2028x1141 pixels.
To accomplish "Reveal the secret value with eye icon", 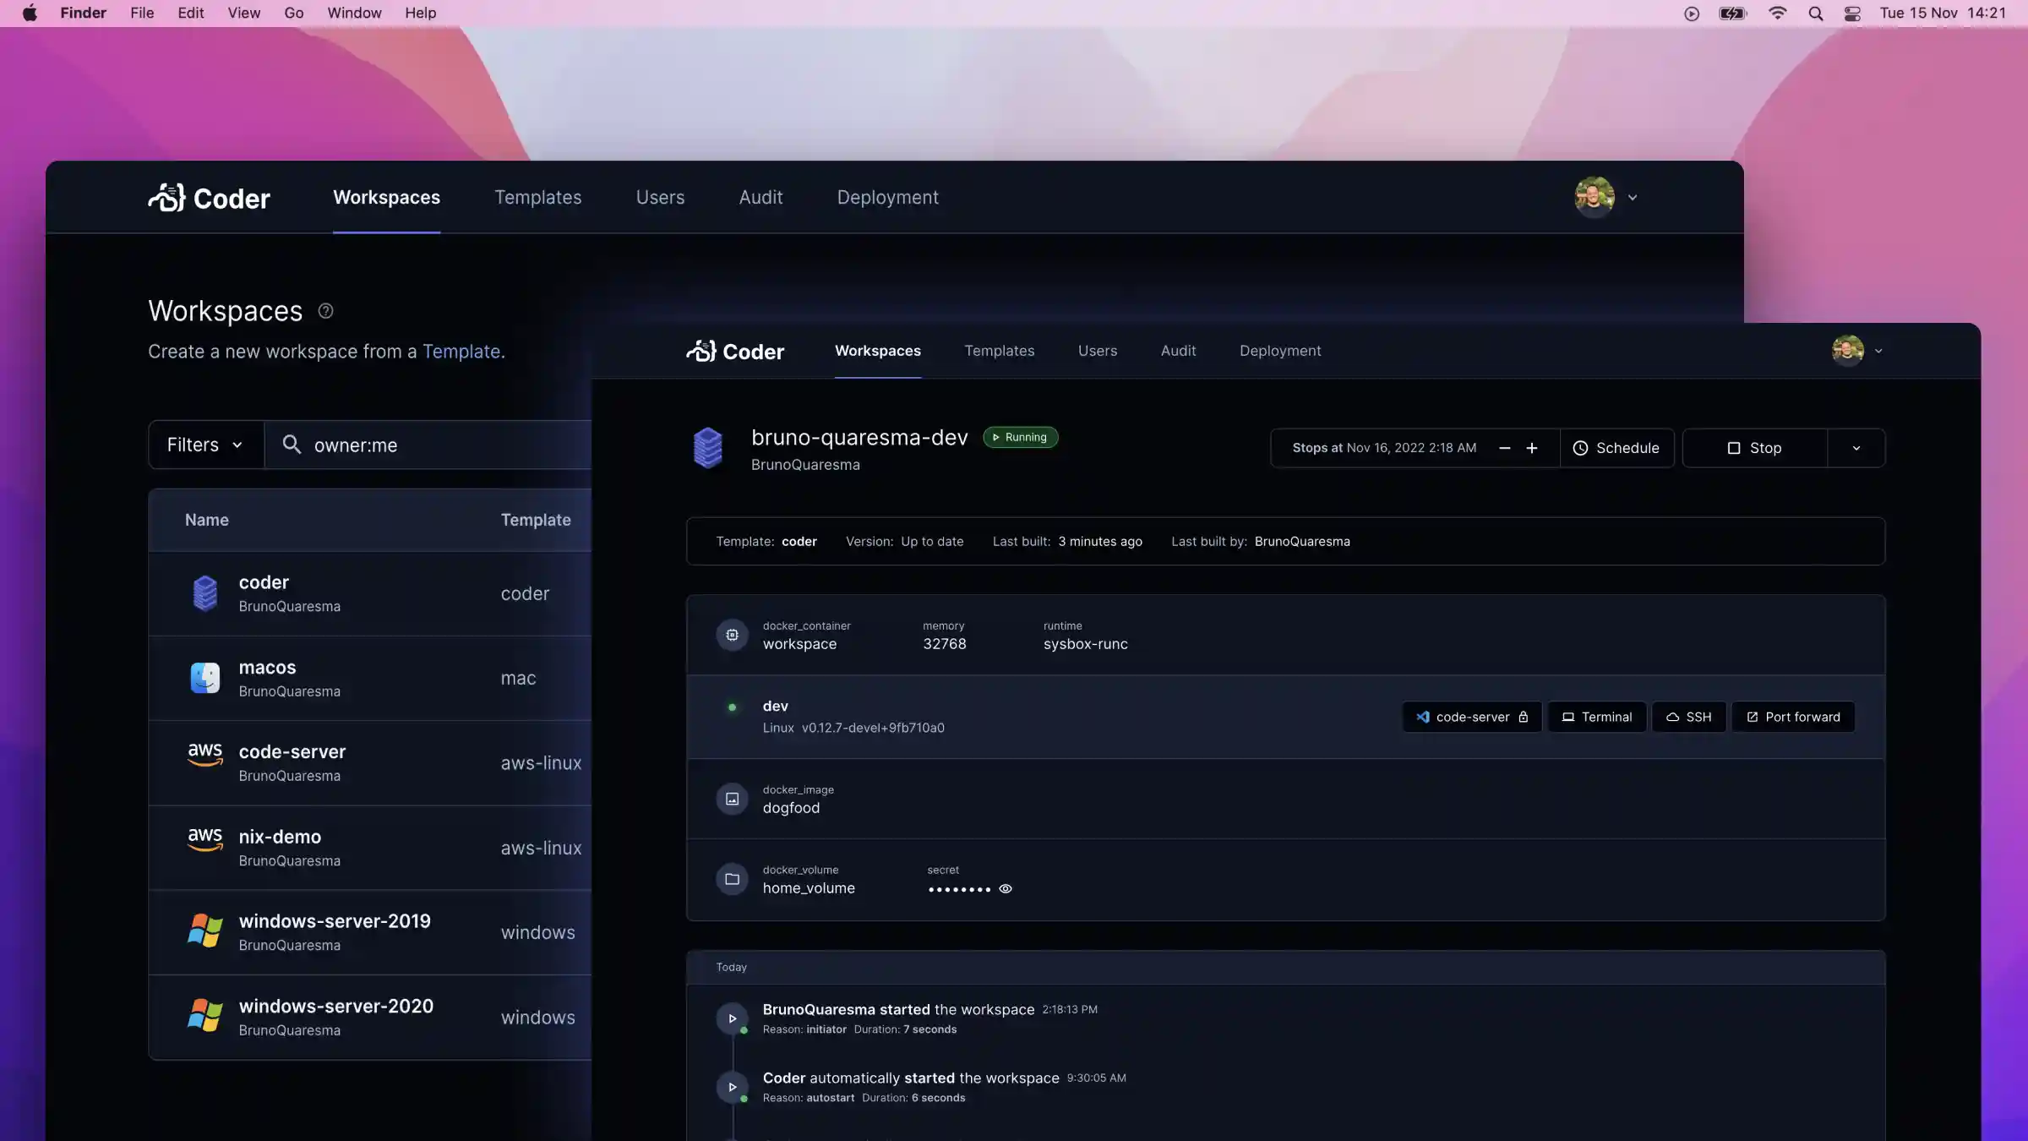I will [1006, 888].
